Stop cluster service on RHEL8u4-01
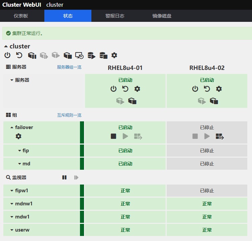This screenshot has height=241, width=252. [132, 101]
